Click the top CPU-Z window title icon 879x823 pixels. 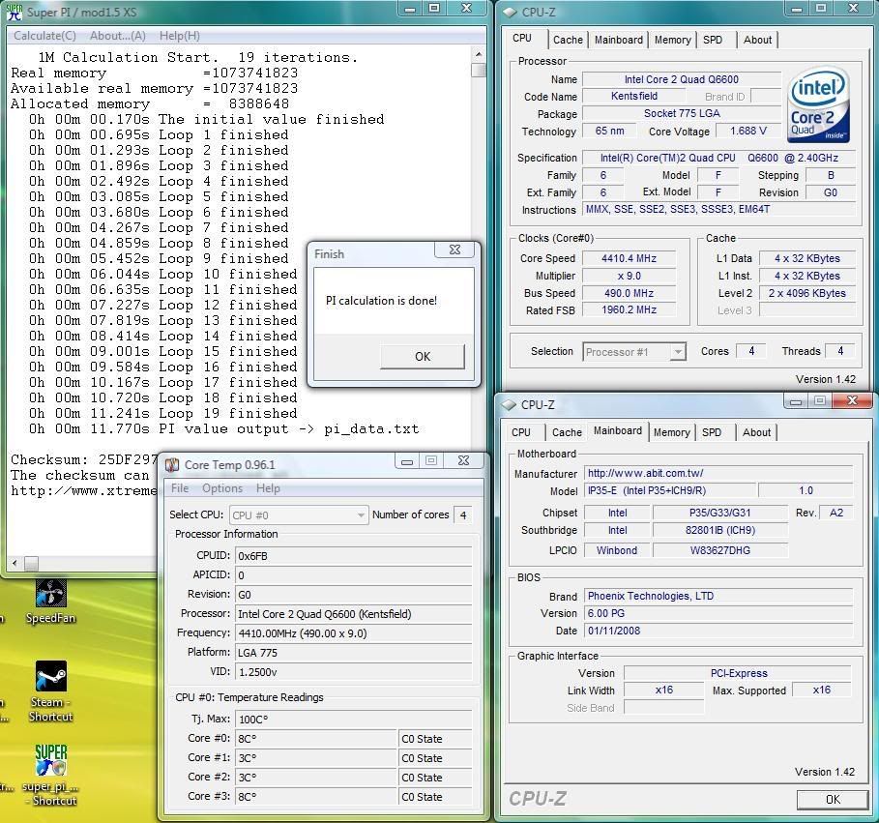[510, 12]
